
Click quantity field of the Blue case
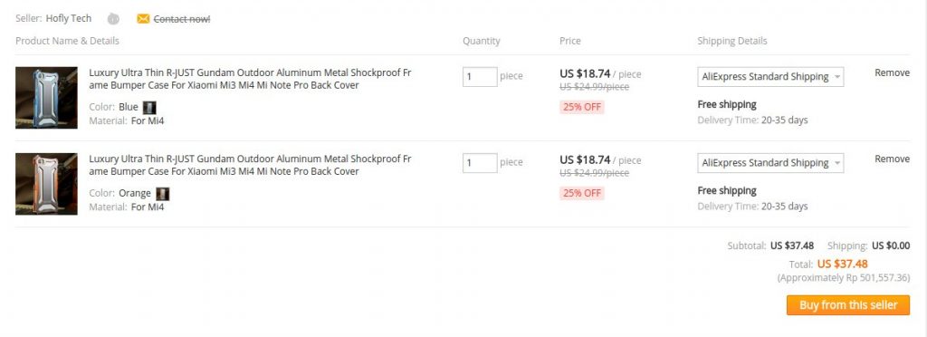pos(480,77)
